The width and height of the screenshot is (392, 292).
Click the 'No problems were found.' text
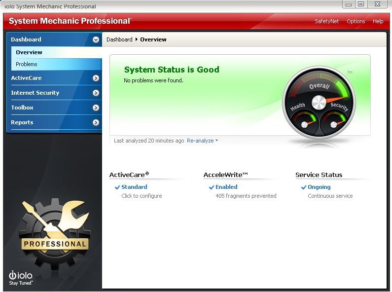[x=153, y=80]
